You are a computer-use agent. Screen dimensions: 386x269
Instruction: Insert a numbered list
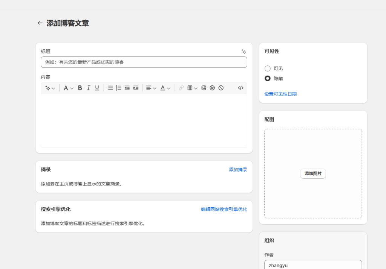coord(118,88)
